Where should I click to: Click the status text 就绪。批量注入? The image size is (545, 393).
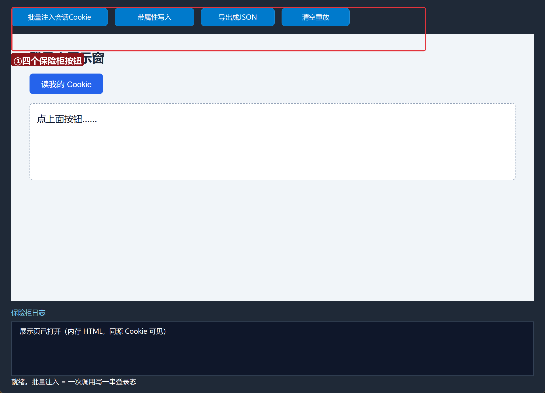click(x=74, y=382)
